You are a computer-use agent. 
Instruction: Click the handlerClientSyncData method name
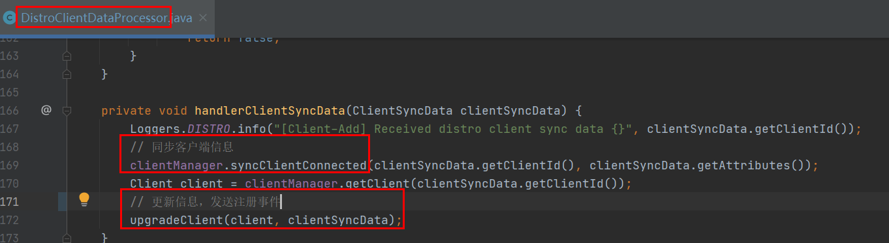pyautogui.click(x=269, y=111)
